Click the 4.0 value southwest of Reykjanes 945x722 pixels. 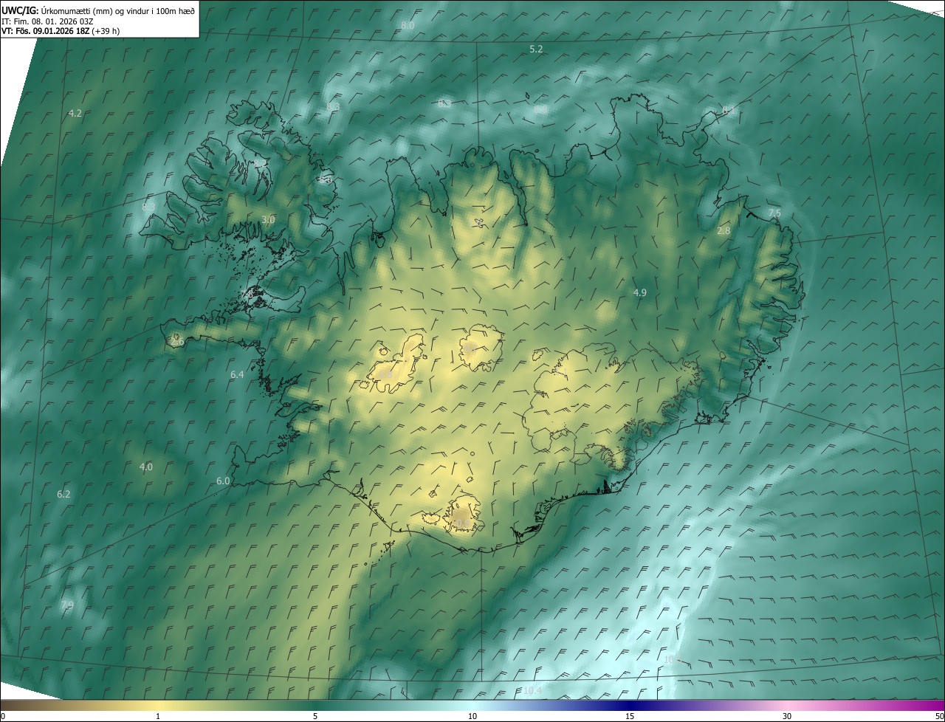146,467
